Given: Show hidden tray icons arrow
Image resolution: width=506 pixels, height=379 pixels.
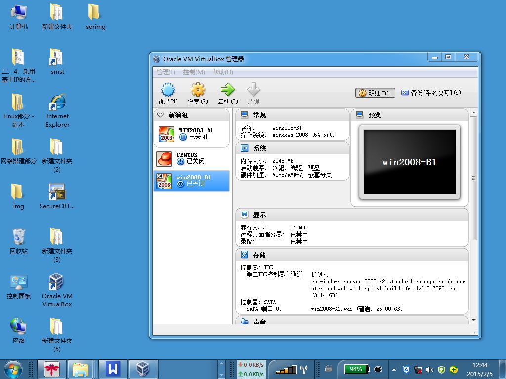Looking at the screenshot, I should 394,370.
